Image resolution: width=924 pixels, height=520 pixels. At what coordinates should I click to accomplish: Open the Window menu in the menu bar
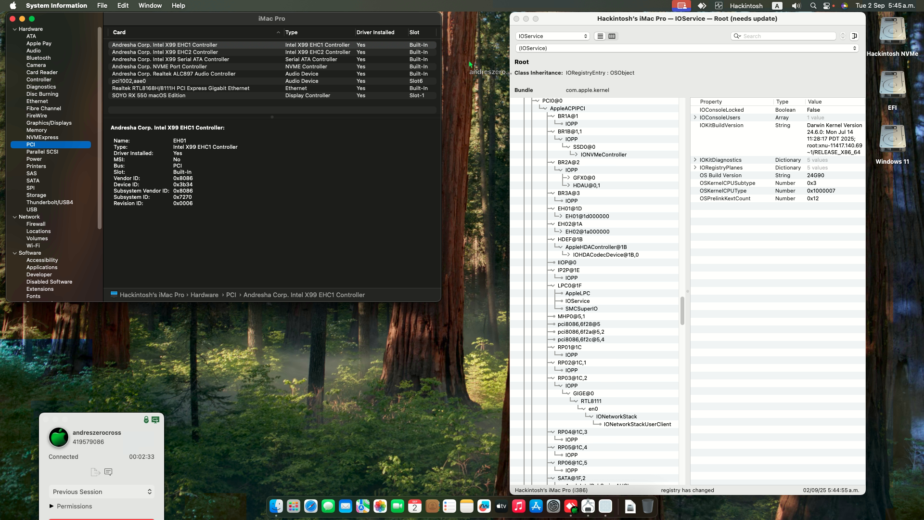[x=150, y=5]
